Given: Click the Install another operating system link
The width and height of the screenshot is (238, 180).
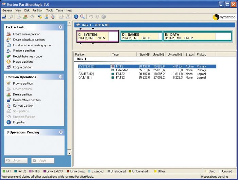Looking at the screenshot, I should pos(33,45).
